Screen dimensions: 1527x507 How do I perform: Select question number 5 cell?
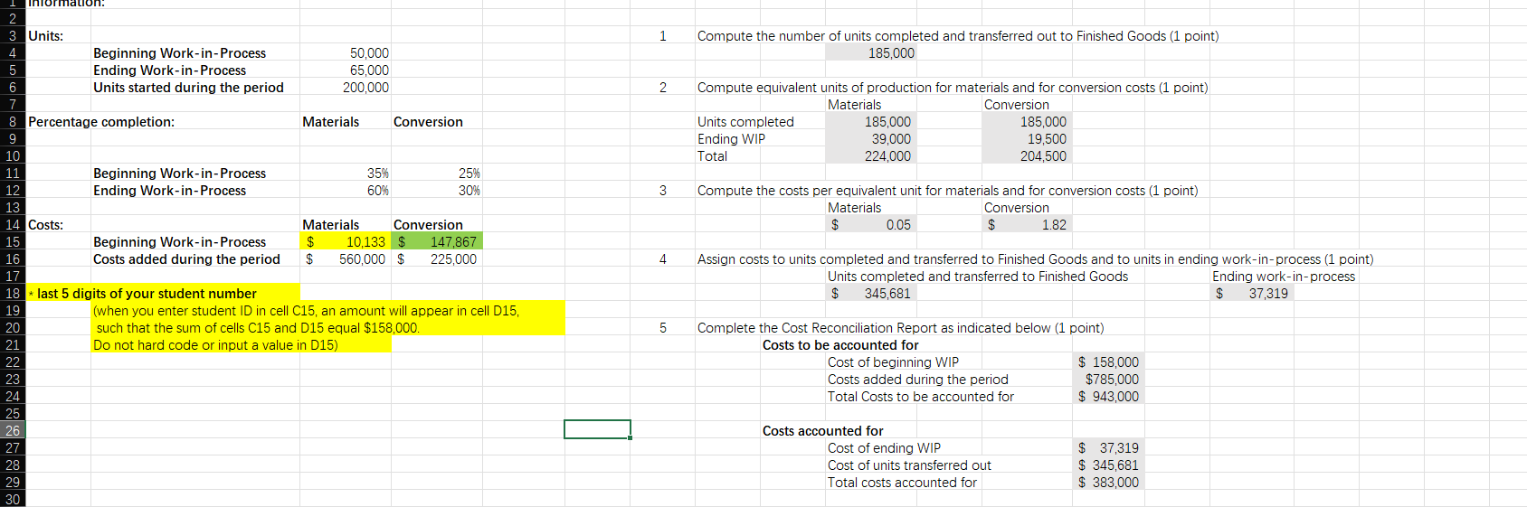pos(662,328)
